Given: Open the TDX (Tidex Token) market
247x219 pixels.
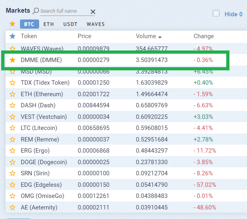Looking at the screenshot, I should pos(45,83).
